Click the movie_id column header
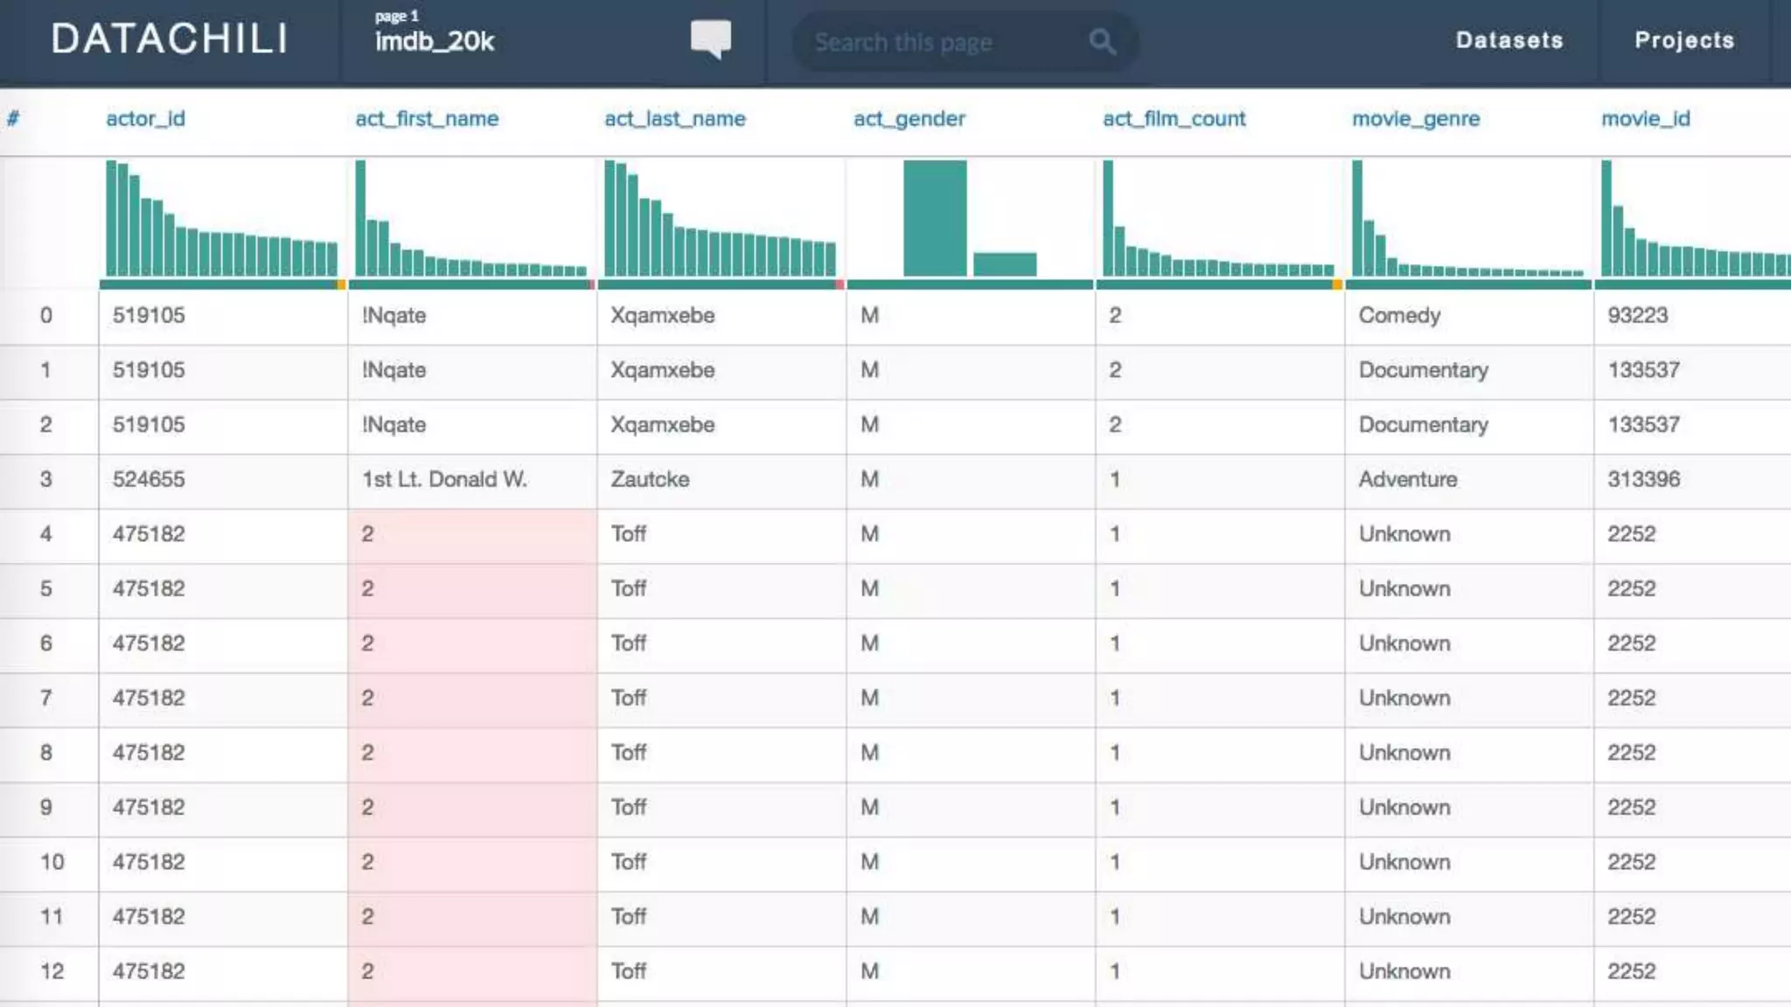The image size is (1791, 1007). pos(1645,119)
